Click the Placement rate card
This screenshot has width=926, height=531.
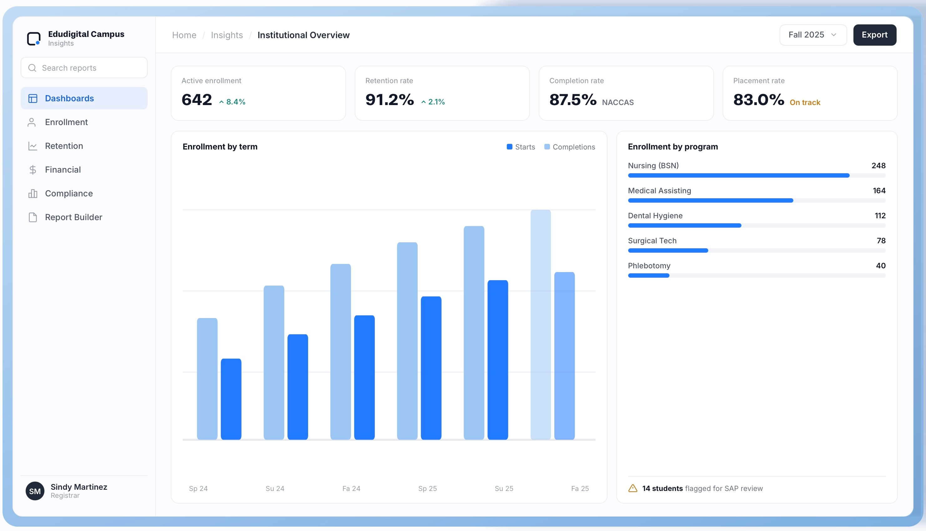click(810, 93)
